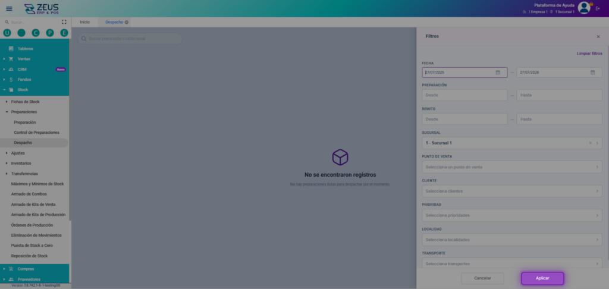Viewport: 609px width, 289px height.
Task: Open the hamburger menu icon
Action: coord(9,8)
